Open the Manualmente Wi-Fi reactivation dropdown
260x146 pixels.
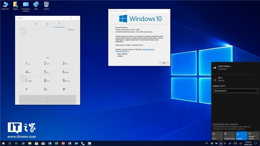click(x=235, y=91)
